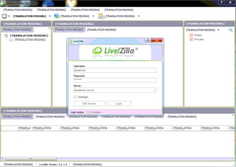Open the dropdown arrow after the people icon's label
The image size is (236, 167).
[x=139, y=16]
